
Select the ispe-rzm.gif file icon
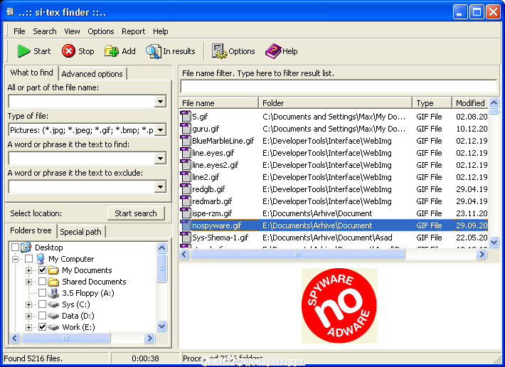[186, 213]
